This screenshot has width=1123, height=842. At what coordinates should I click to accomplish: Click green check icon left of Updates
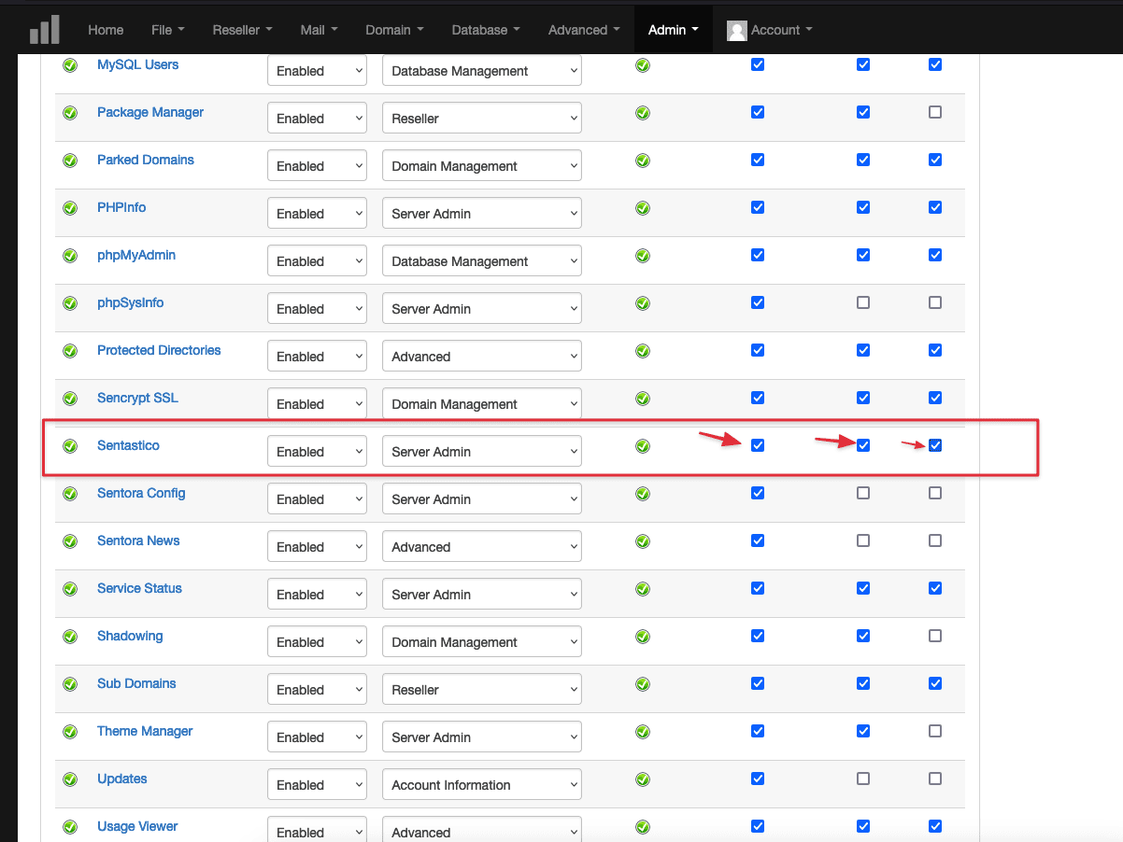[70, 779]
